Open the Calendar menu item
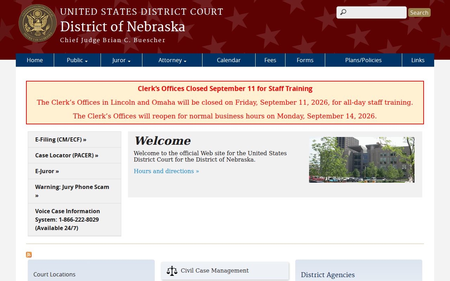The image size is (450, 281). tap(229, 60)
